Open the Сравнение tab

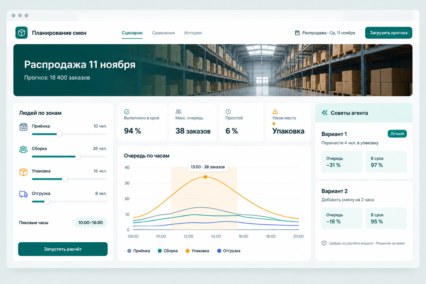coord(163,33)
